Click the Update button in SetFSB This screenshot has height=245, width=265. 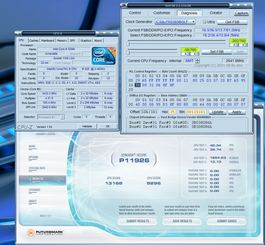(218, 112)
